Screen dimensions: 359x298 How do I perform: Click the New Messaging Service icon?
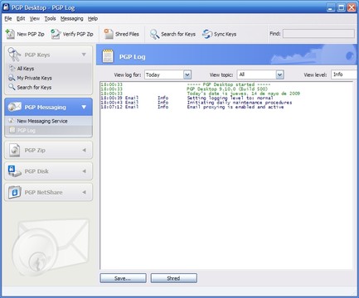(12, 121)
